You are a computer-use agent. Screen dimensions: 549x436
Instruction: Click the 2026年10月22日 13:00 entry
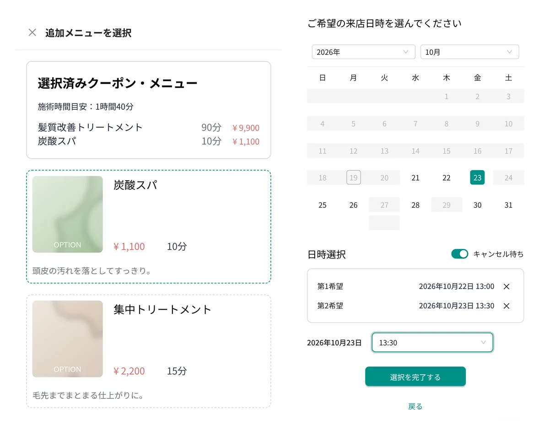tap(457, 286)
